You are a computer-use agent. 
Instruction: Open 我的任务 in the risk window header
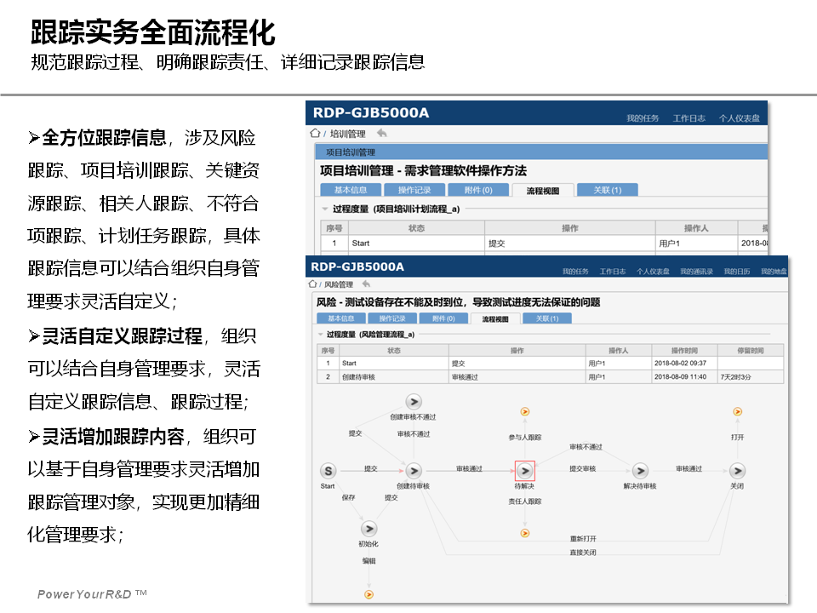575,272
